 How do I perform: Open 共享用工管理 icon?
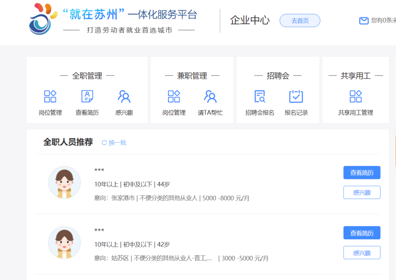(356, 96)
